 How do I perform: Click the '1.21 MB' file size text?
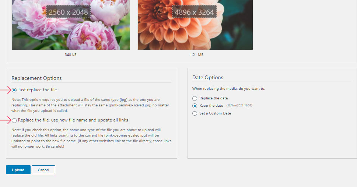pos(197,54)
